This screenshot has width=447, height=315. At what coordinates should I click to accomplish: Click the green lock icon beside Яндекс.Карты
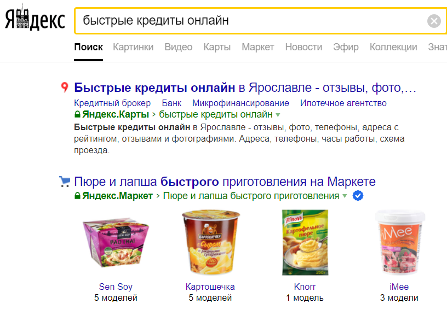(77, 114)
